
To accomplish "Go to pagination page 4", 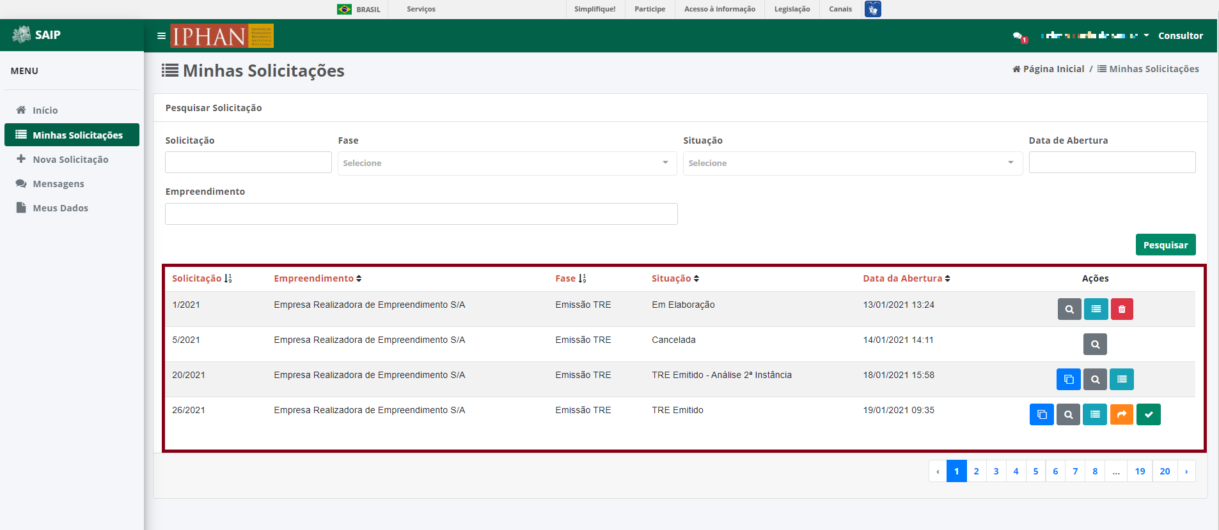I will click(1016, 471).
